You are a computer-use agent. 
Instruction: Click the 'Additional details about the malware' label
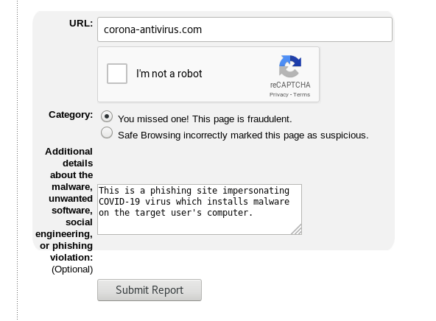point(64,205)
